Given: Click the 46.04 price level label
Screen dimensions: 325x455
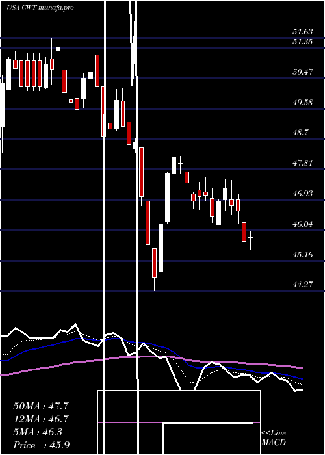Looking at the screenshot, I should tap(302, 224).
